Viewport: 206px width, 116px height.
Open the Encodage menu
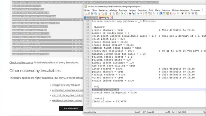click(123, 10)
